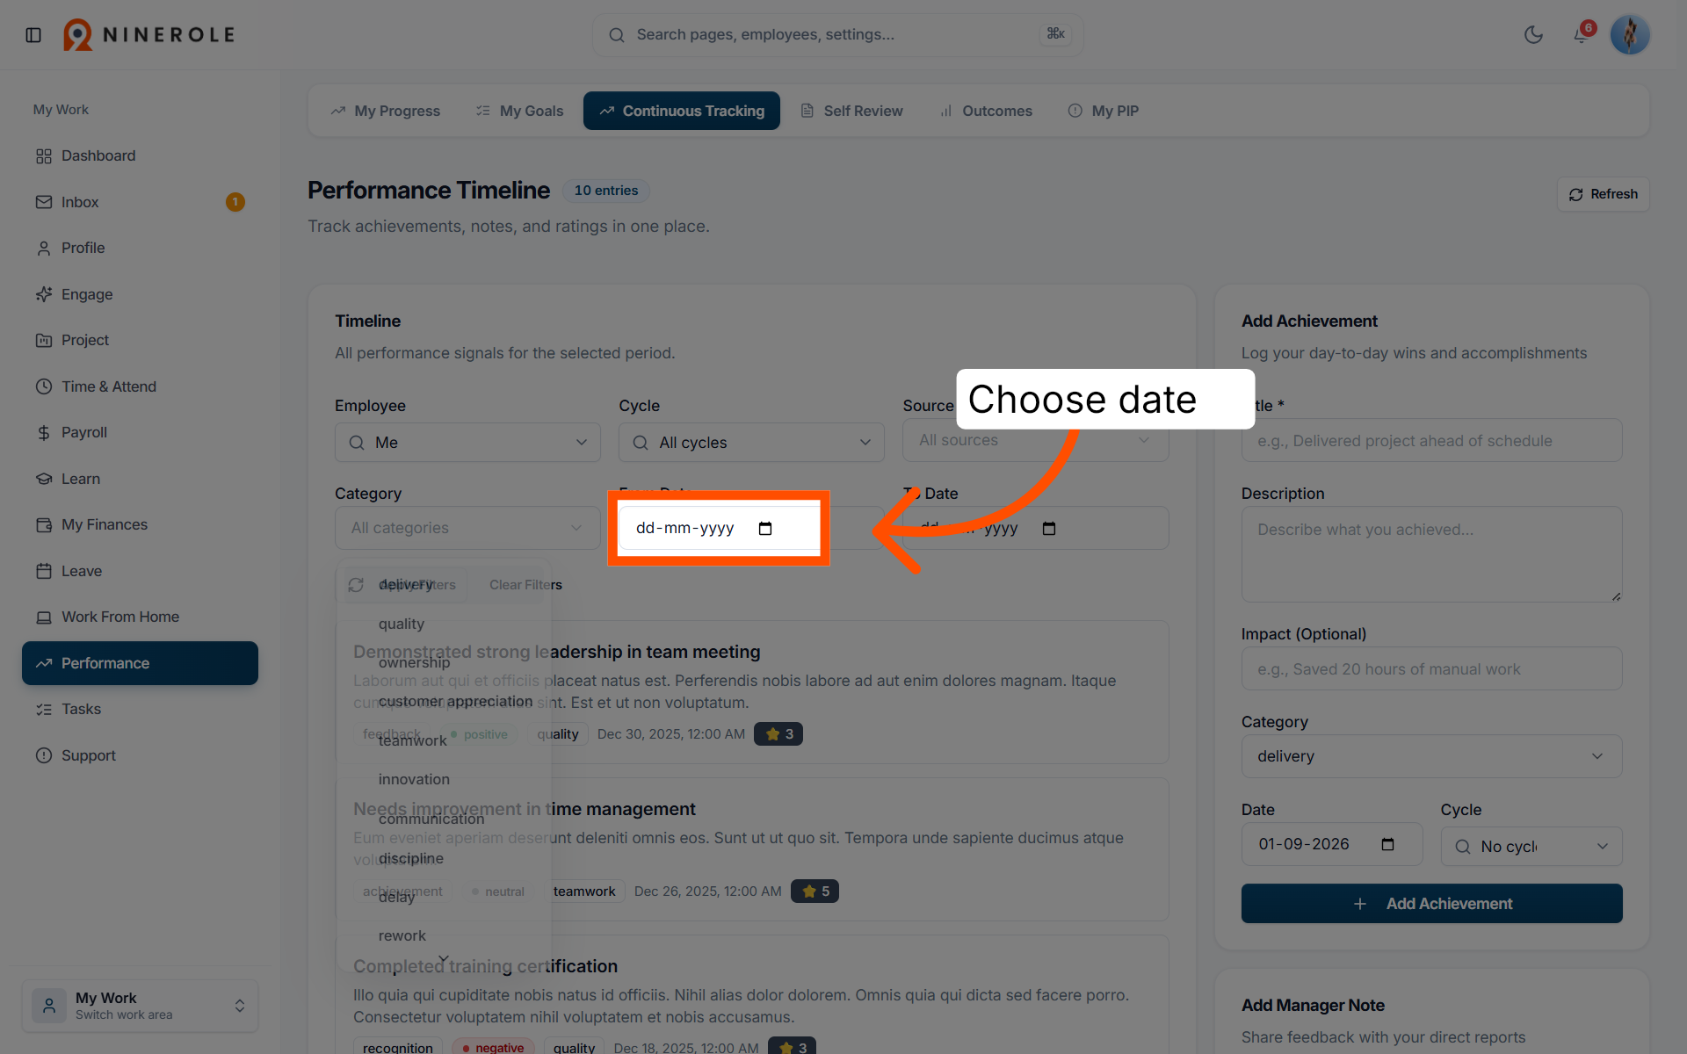This screenshot has height=1054, width=1687.
Task: Open To Date calendar picker icon
Action: pos(1049,528)
